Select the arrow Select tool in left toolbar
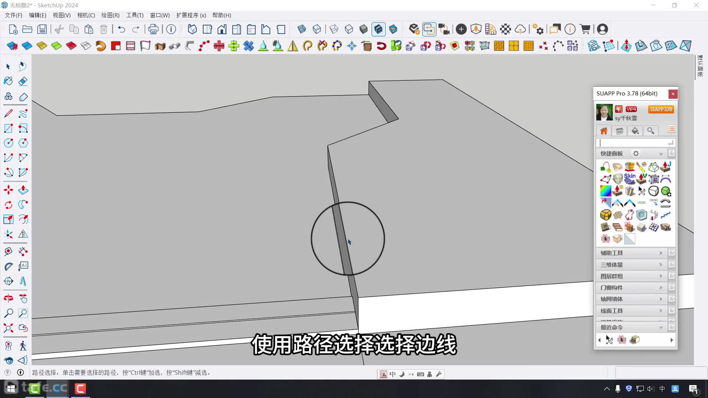 [x=8, y=66]
